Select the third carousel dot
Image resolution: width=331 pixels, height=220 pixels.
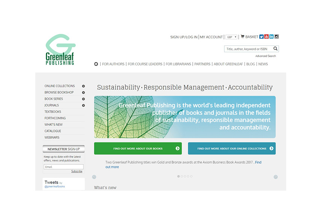[185, 176]
